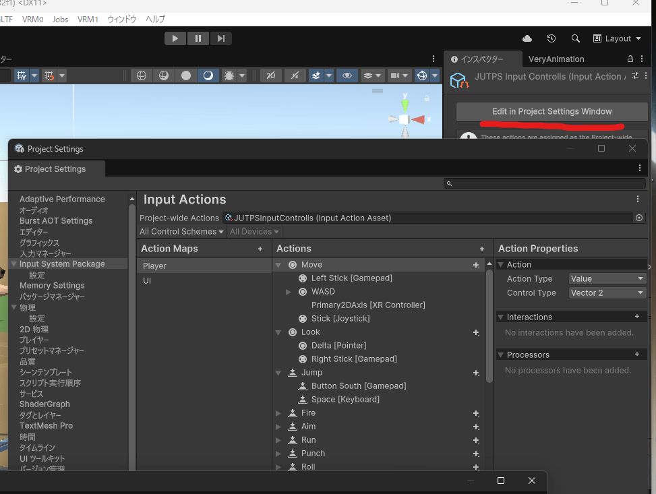The image size is (656, 494).
Task: Open the Action Type Value dropdown
Action: point(607,278)
